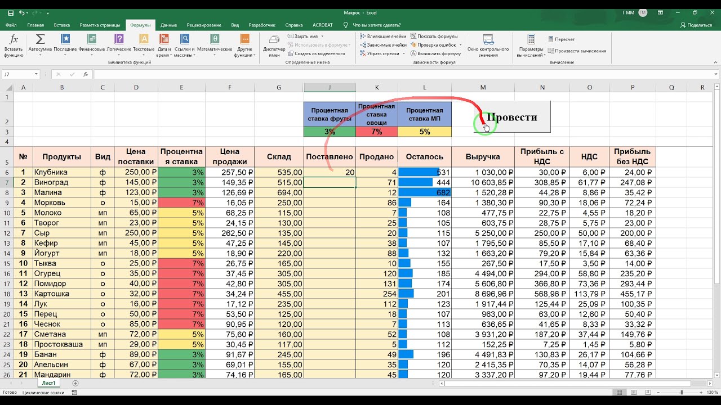This screenshot has width=721, height=405.
Task: Click Произвести вычисления calculate sheet
Action: click(577, 51)
